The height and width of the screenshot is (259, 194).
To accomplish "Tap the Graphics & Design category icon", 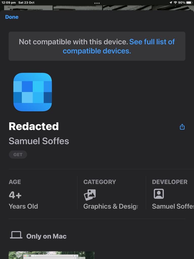I will pyautogui.click(x=90, y=195).
